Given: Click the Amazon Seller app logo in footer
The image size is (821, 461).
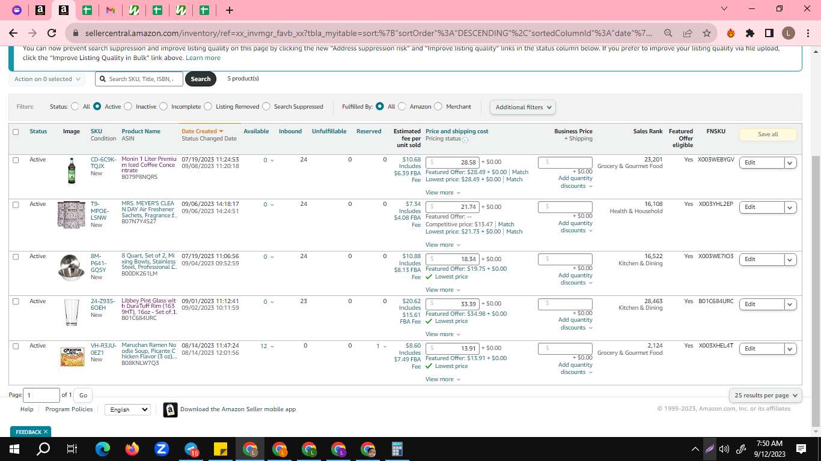Looking at the screenshot, I should [x=170, y=409].
